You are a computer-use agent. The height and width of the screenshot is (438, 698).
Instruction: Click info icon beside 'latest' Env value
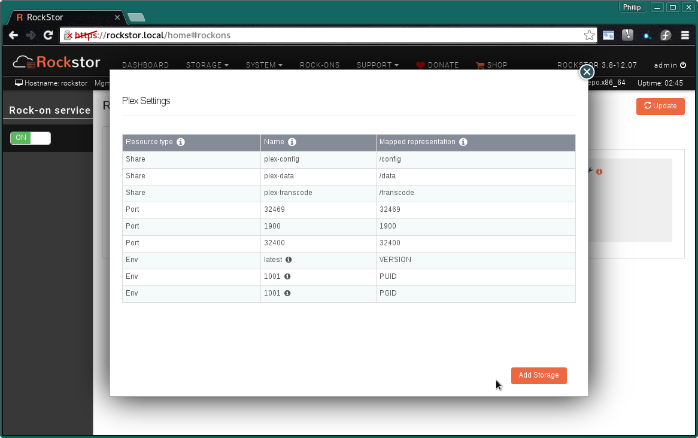pos(289,260)
